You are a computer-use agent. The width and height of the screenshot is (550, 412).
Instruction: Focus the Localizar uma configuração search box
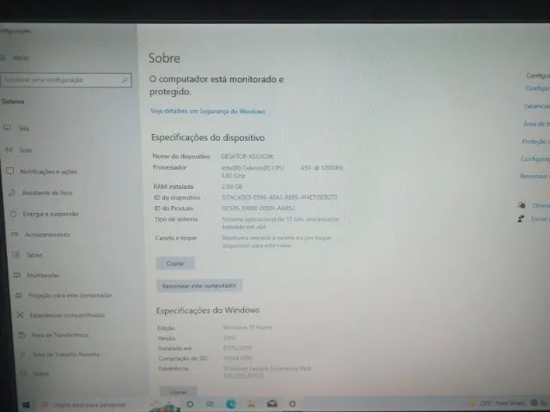coord(66,80)
